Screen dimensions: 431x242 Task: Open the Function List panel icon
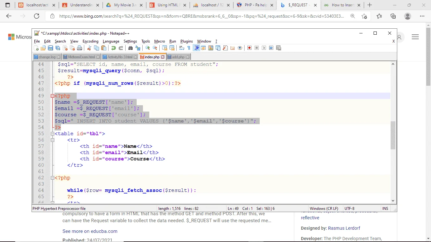click(225, 48)
